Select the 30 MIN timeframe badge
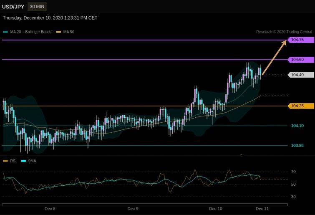Image resolution: width=315 pixels, height=215 pixels. tap(37, 7)
